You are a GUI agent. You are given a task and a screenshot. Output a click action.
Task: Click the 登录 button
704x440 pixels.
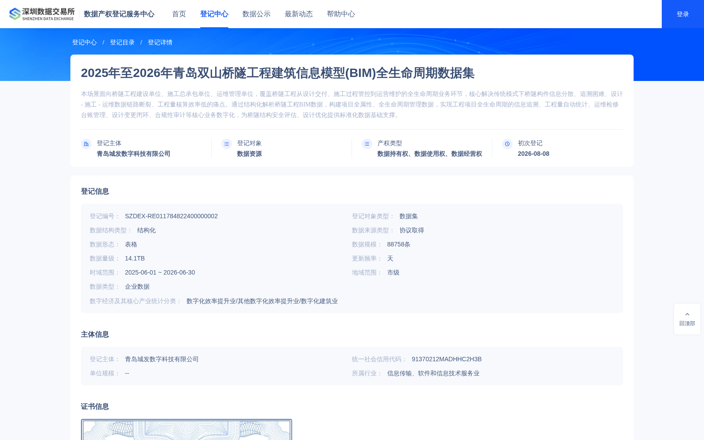tap(683, 14)
